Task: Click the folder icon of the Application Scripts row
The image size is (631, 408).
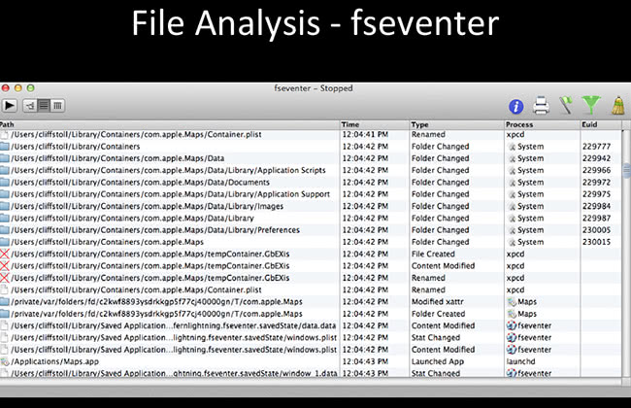Action: pos(5,170)
